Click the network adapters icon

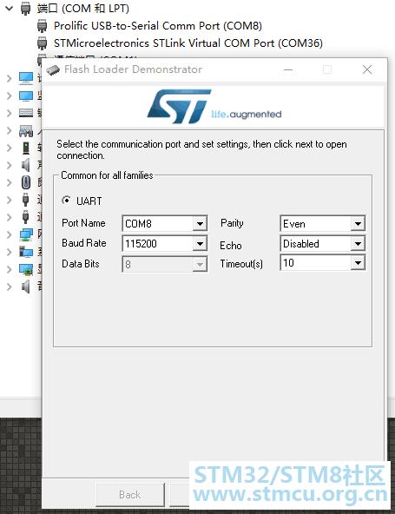pos(26,234)
